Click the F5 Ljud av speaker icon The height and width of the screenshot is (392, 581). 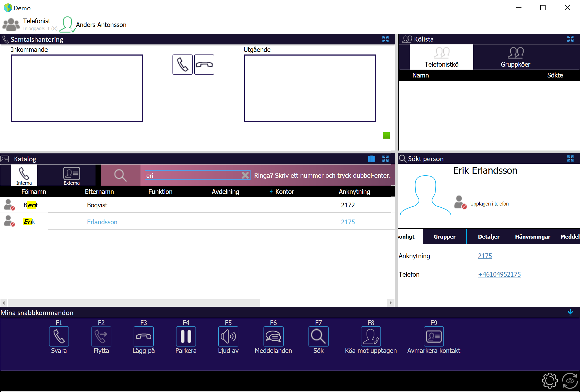point(228,336)
